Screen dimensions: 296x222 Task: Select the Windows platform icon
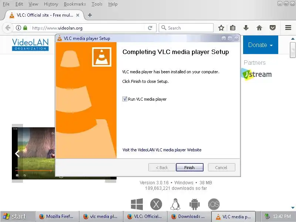[x=137, y=204]
